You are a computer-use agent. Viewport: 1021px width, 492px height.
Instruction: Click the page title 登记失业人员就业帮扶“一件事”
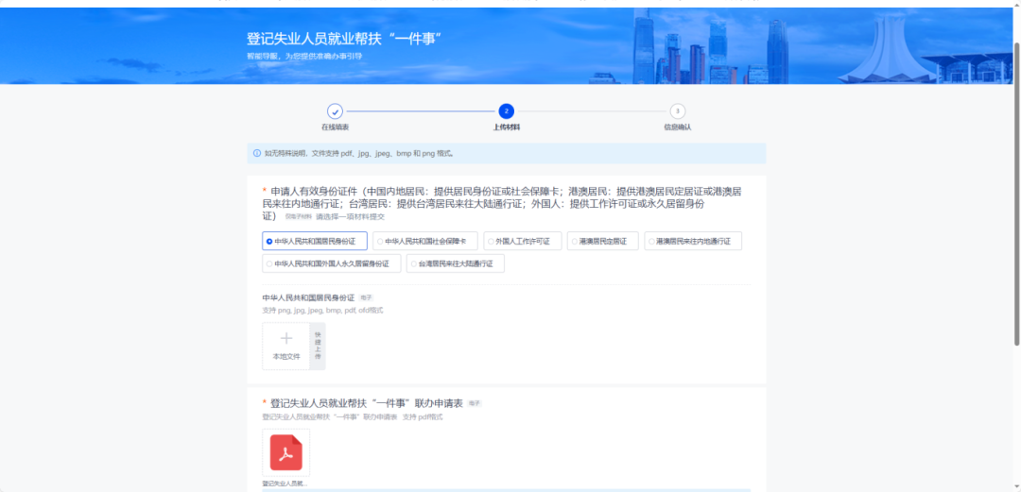(344, 39)
